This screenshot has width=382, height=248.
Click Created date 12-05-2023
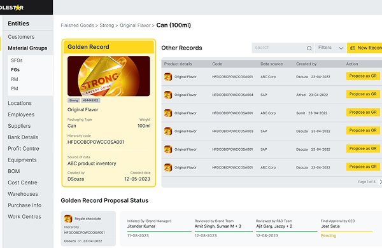[137, 179]
